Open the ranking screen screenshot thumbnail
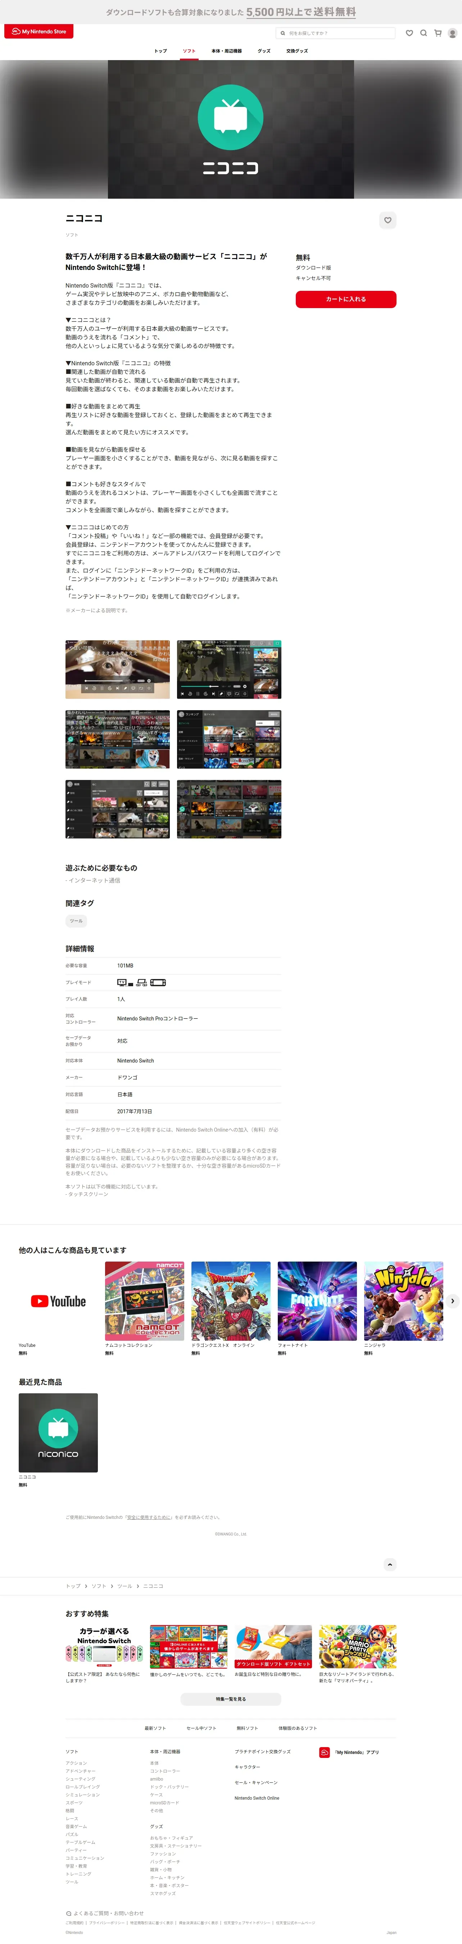The width and height of the screenshot is (462, 1944). (229, 739)
